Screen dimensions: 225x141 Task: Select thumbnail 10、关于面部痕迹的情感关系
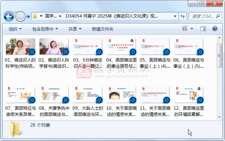coord(121,95)
